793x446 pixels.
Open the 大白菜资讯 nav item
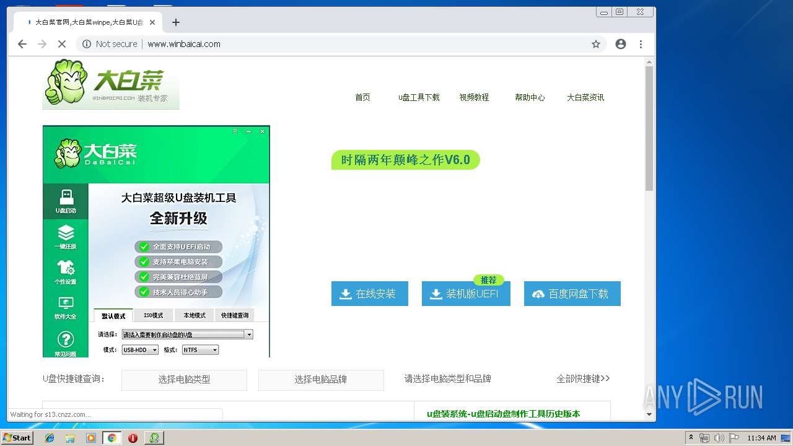coord(585,97)
